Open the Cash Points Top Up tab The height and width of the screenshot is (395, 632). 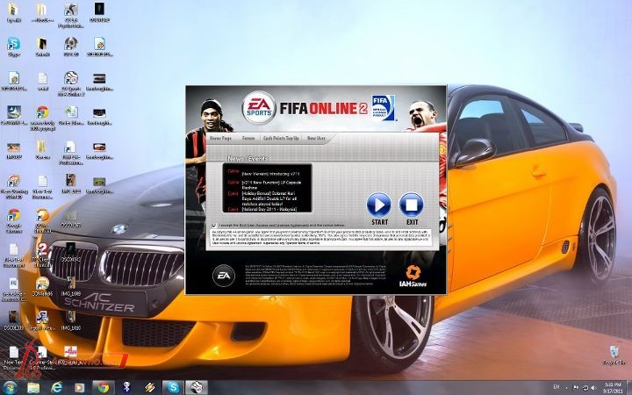pyautogui.click(x=283, y=139)
